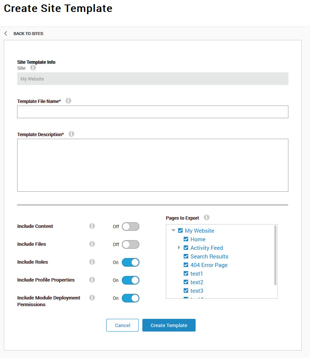310x358 pixels.
Task: Uncheck the Home page checkbox
Action: click(186, 239)
